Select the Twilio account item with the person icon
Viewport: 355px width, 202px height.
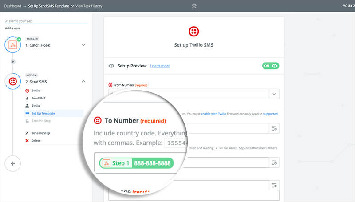coord(36,106)
